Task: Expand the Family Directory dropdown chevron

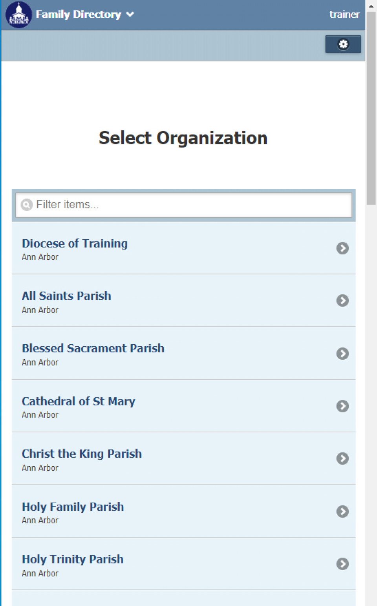Action: [130, 15]
